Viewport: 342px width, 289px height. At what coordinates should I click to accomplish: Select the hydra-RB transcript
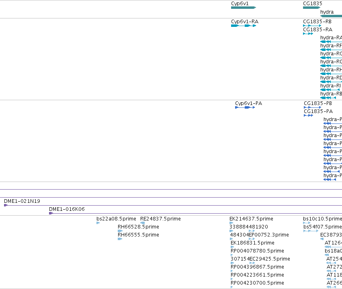328,98
